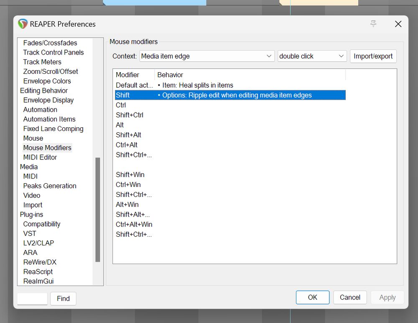Open the Fades/Crossfades preferences page

coord(50,43)
